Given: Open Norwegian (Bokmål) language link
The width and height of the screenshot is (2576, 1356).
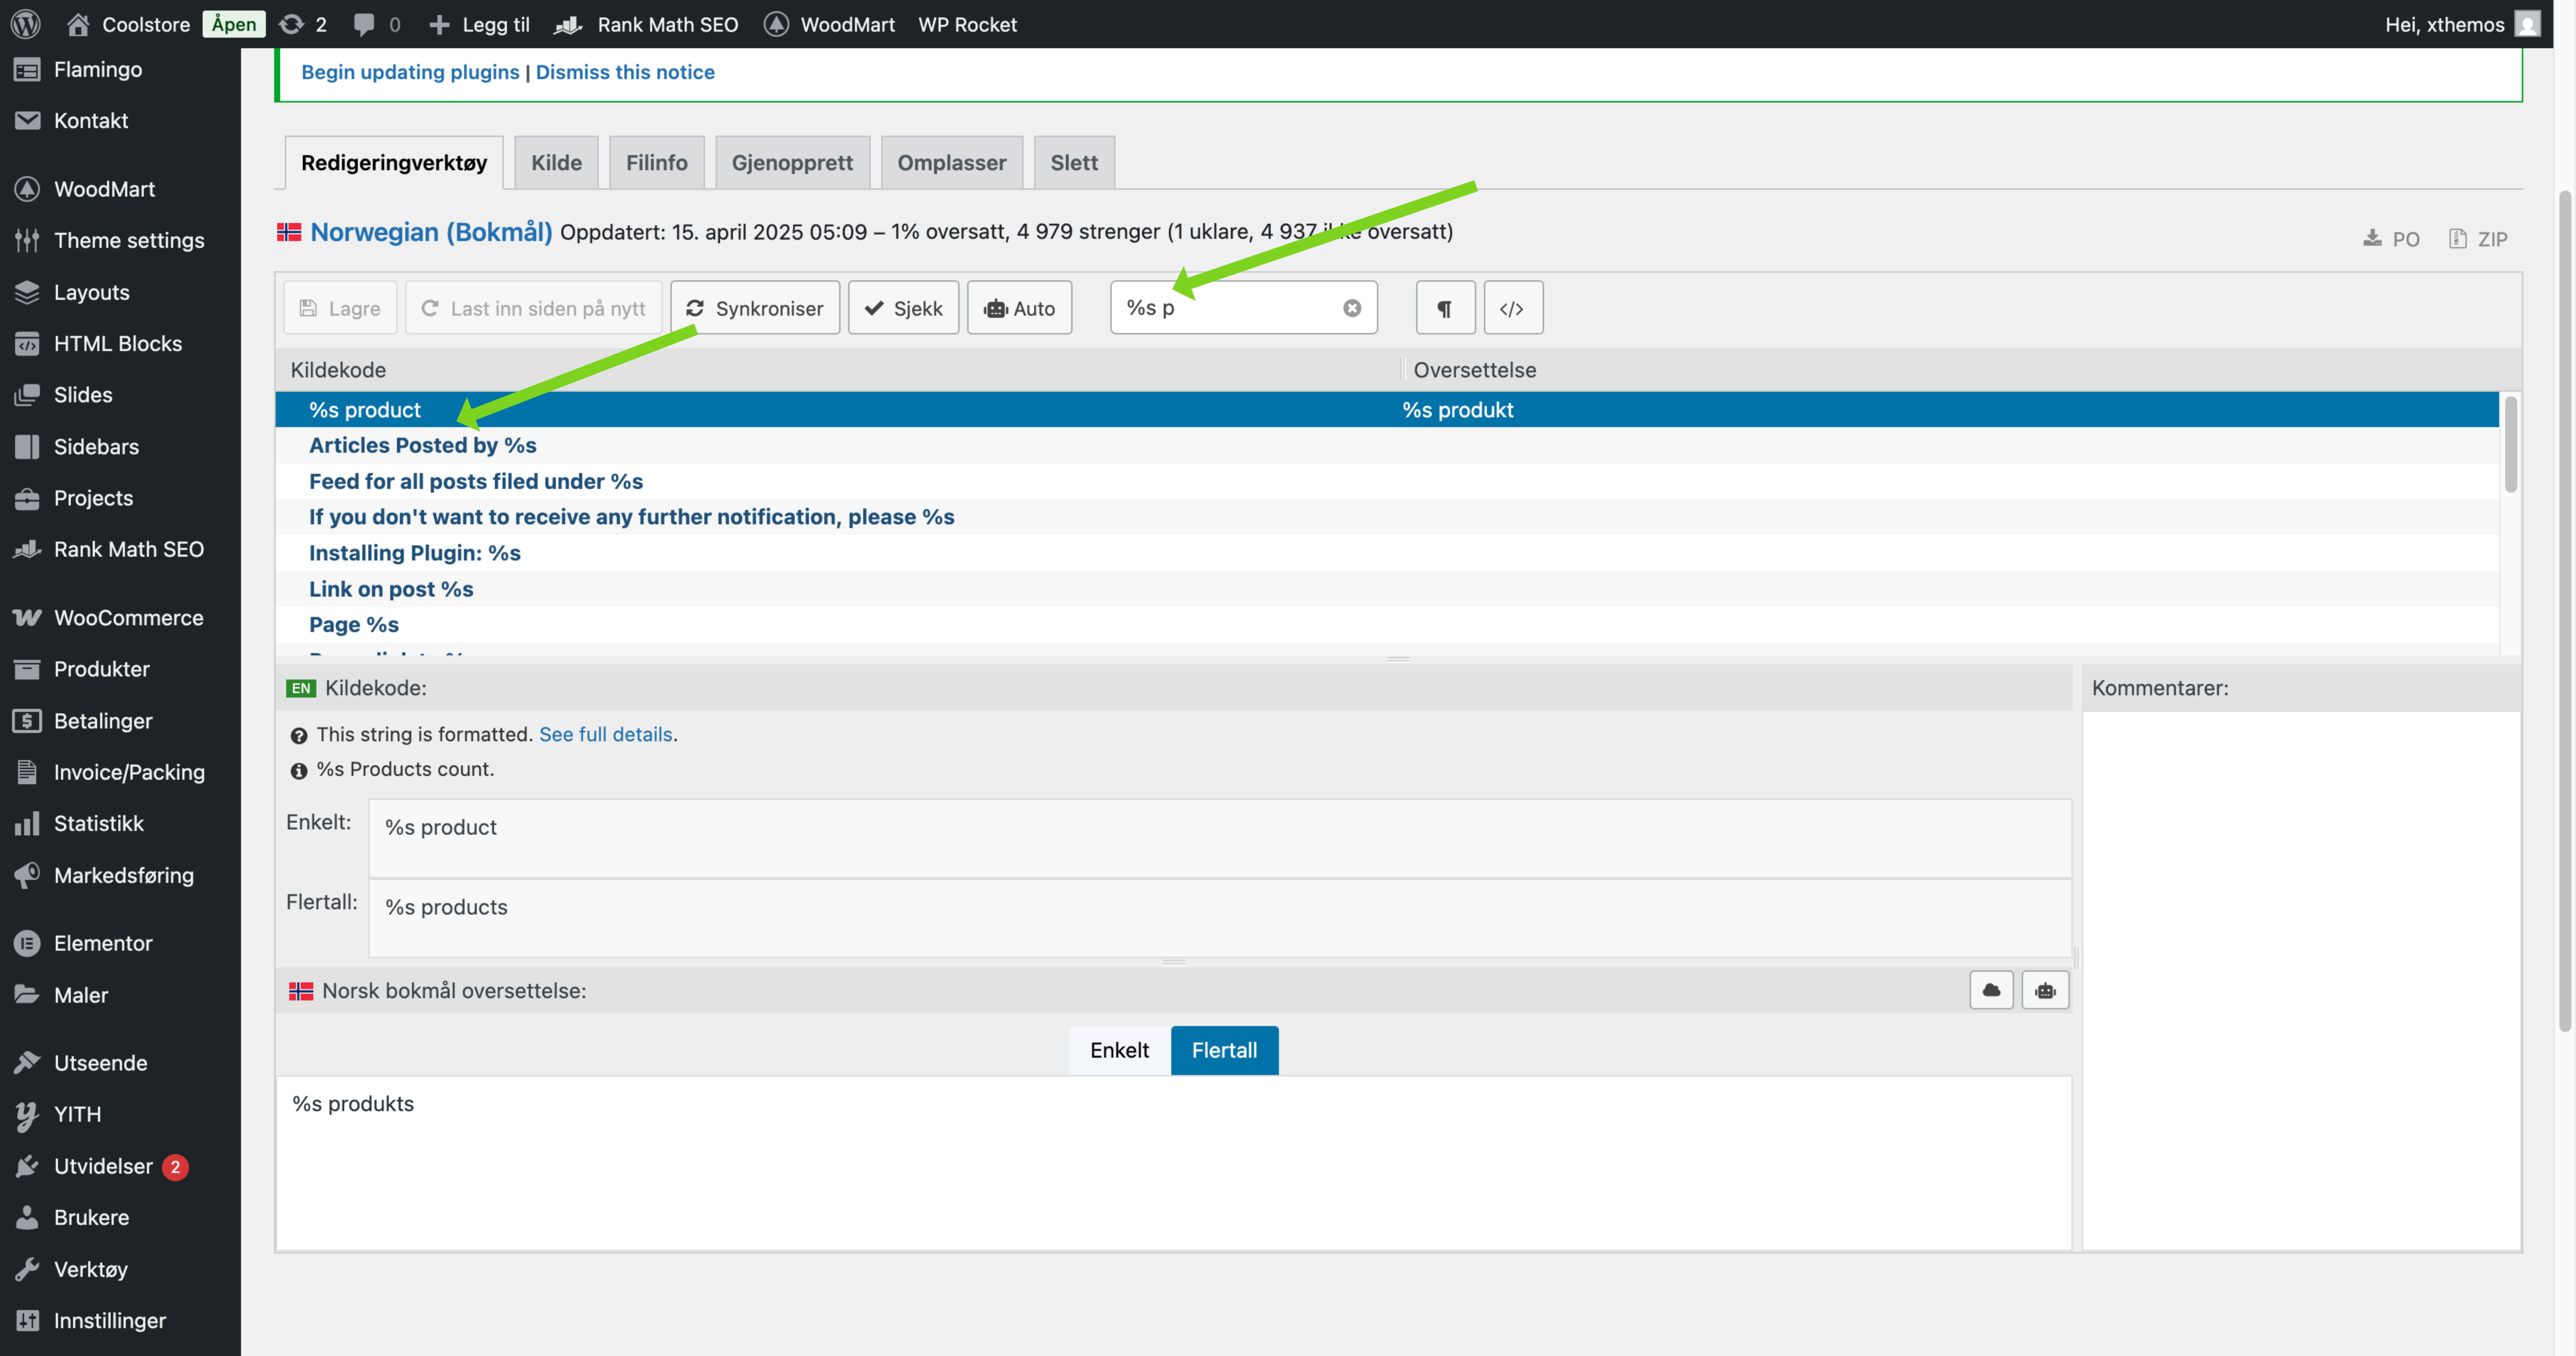Looking at the screenshot, I should point(431,232).
